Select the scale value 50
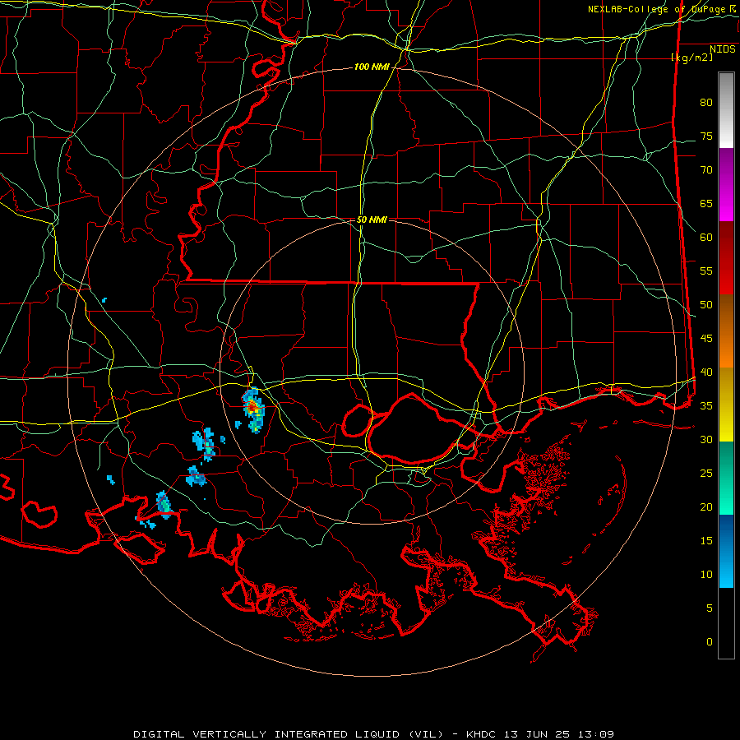 tap(706, 305)
